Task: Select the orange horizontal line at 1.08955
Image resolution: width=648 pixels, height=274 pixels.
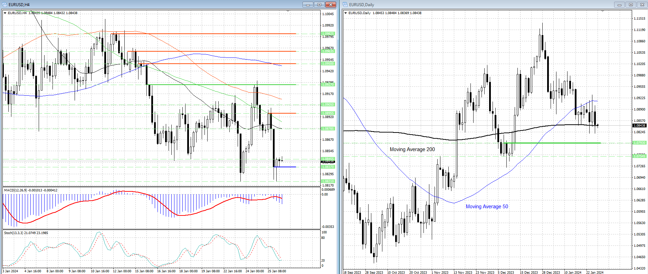Action: pyautogui.click(x=282, y=113)
